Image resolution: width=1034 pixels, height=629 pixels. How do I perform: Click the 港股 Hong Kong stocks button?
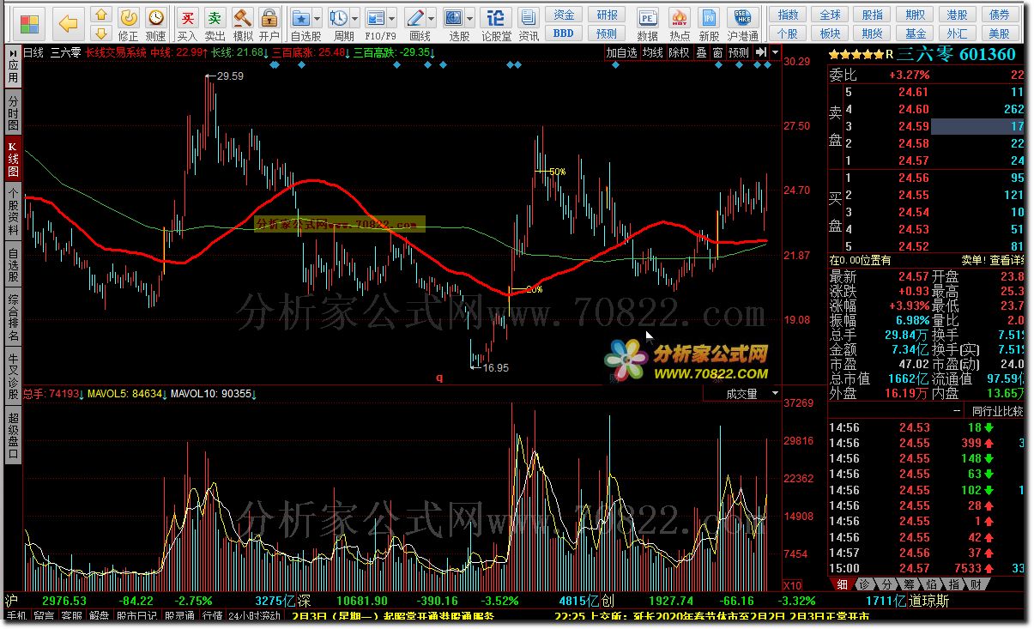click(957, 15)
